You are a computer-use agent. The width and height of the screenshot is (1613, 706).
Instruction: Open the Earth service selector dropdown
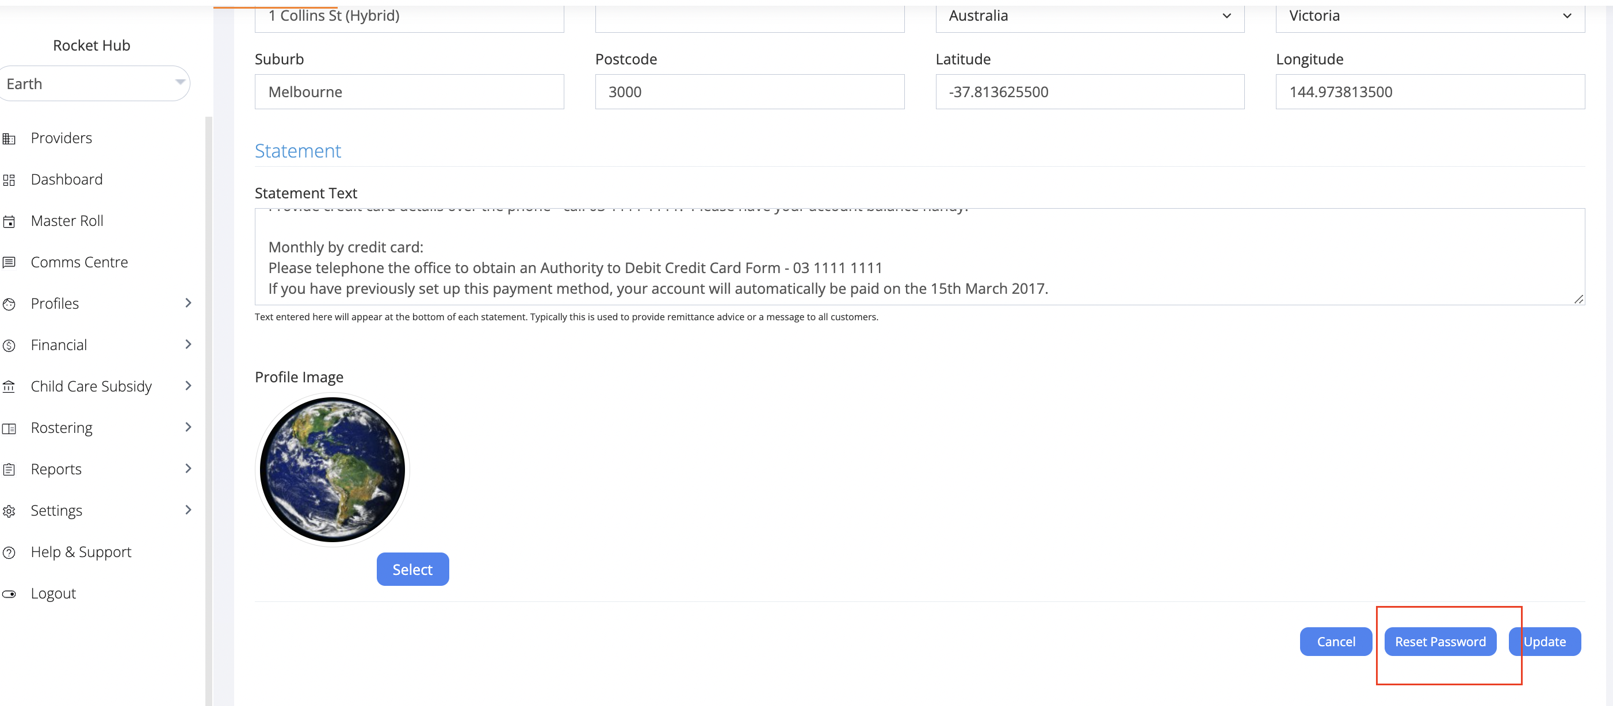94,83
